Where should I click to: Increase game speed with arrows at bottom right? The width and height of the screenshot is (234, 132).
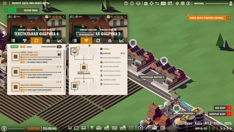(226, 128)
